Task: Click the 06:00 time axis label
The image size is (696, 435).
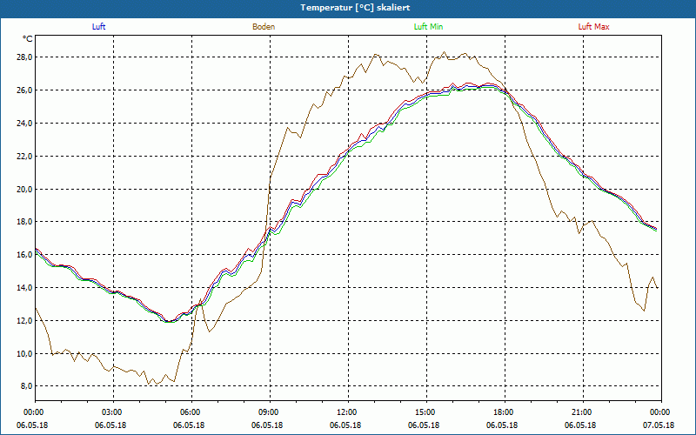Action: tap(191, 412)
